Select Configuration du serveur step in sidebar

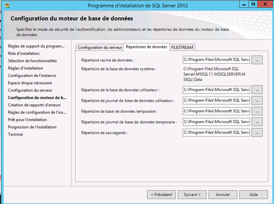[30, 90]
